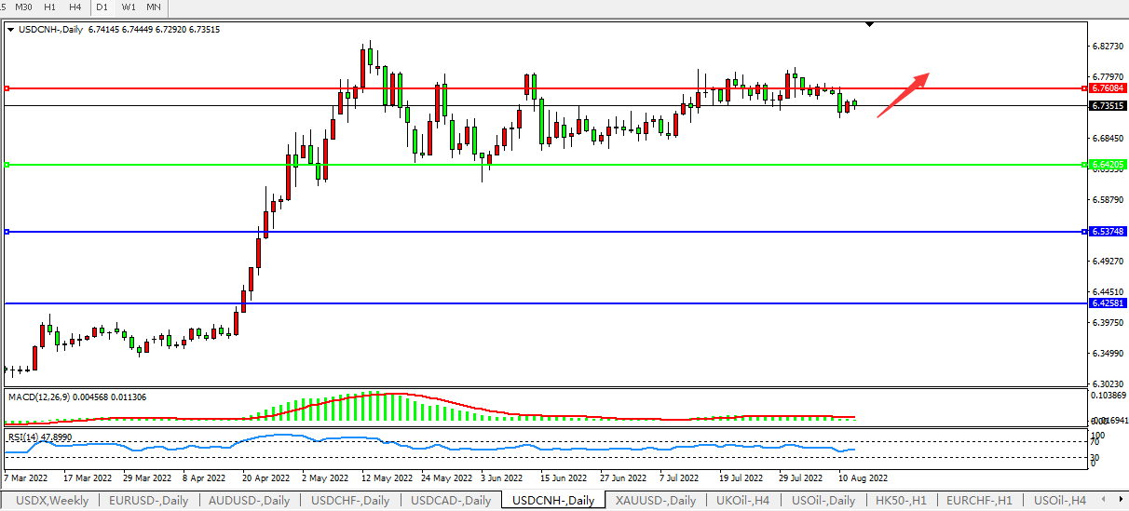The image size is (1129, 511).
Task: Expand the USDCNH chart title dropdown triangle
Action: pyautogui.click(x=11, y=30)
